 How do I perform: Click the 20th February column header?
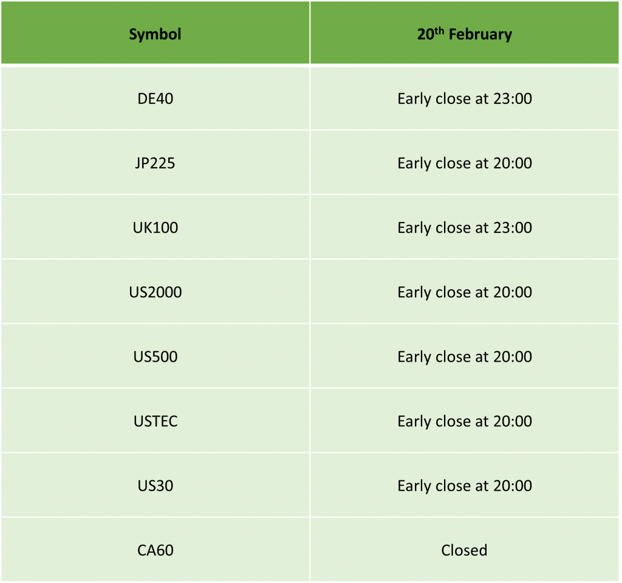pos(464,34)
